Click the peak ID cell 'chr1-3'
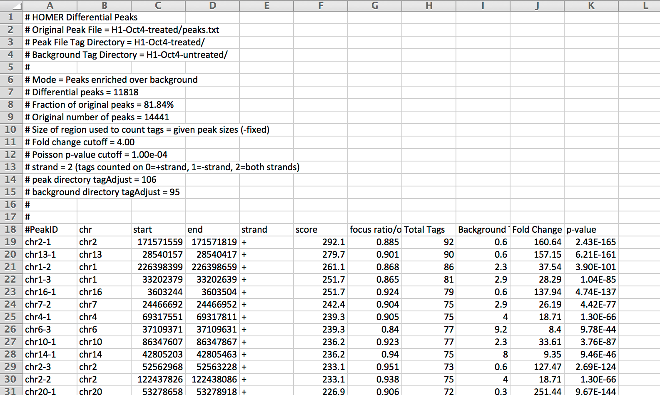The height and width of the screenshot is (395, 660). click(50, 279)
